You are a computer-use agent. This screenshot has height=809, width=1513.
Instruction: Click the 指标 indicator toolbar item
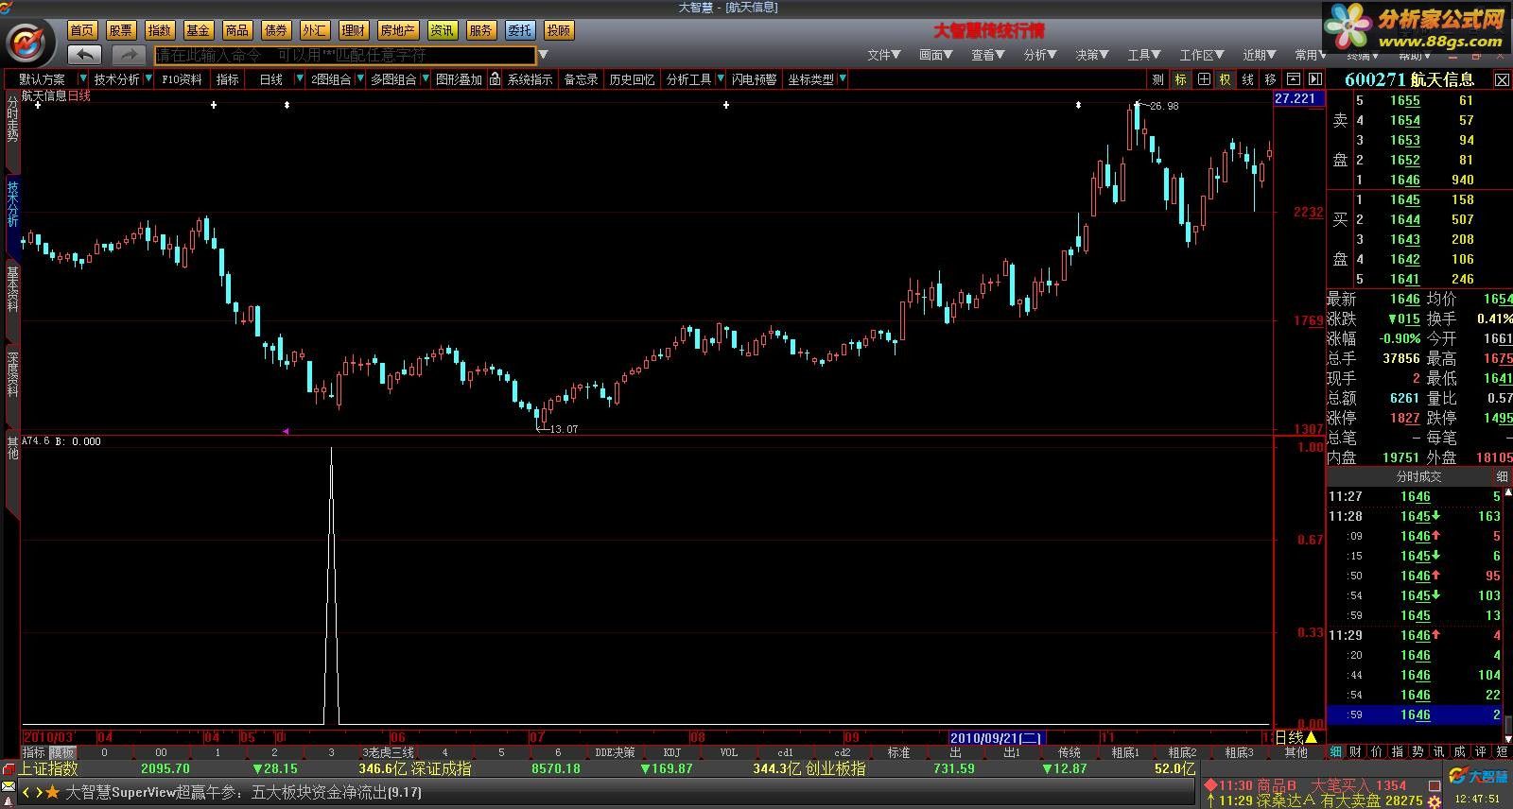[x=227, y=79]
